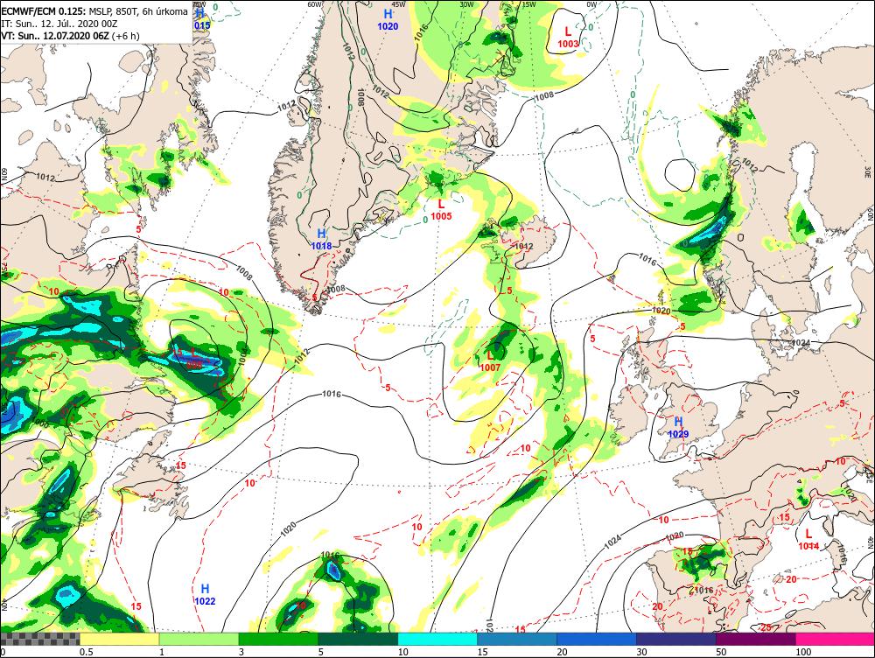Pick the royal blue 20–30 legend segment
The width and height of the screenshot is (875, 658).
pyautogui.click(x=597, y=639)
